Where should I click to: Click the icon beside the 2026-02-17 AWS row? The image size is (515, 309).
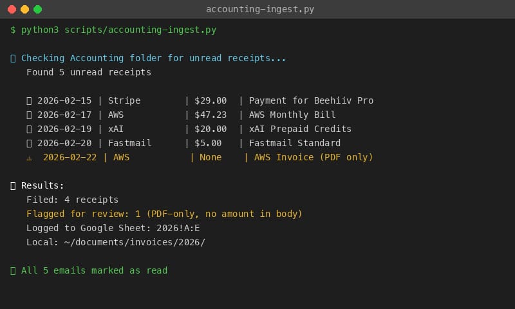click(x=29, y=115)
